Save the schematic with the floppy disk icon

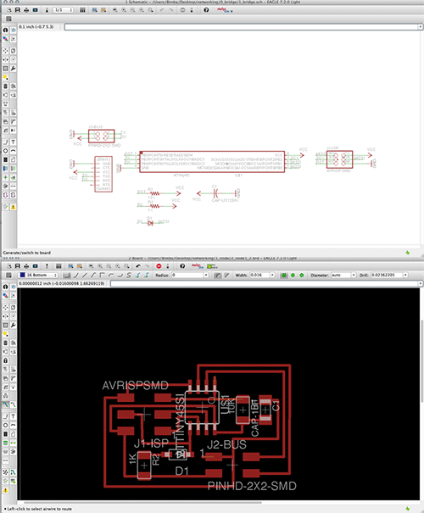click(18, 10)
